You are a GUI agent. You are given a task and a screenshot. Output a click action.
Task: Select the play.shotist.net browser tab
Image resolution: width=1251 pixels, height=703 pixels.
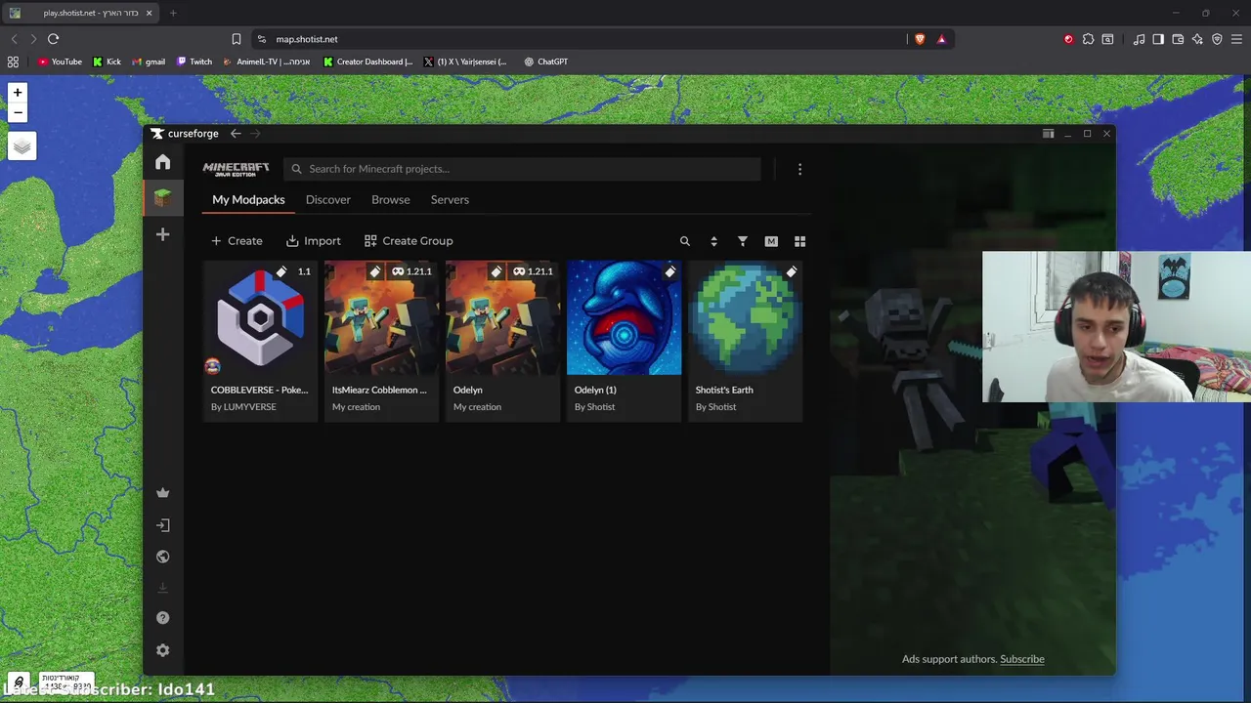tap(82, 13)
